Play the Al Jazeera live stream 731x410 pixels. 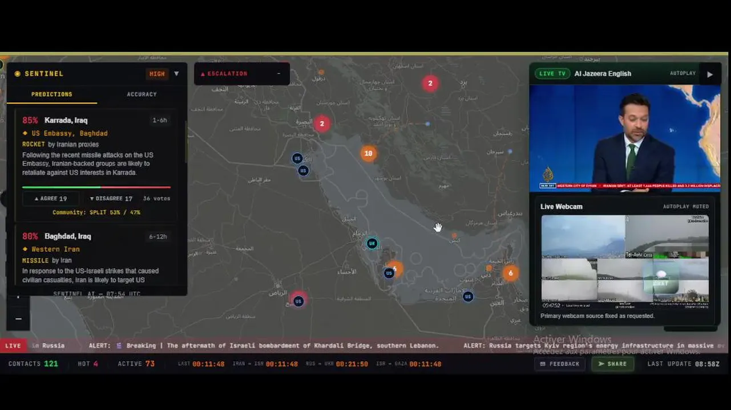pyautogui.click(x=710, y=74)
